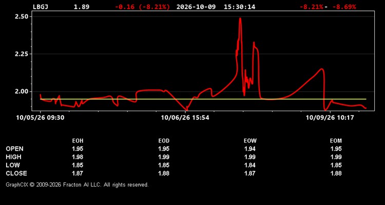Viewport: 385px width, 205px height.
Task: Click the price line's highest peak near 2.50
Action: (240, 18)
